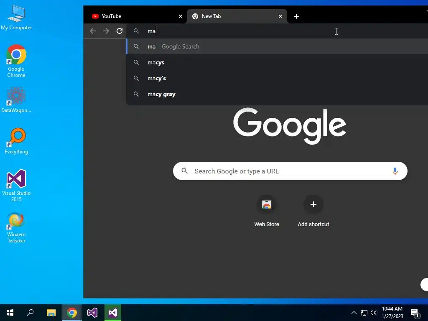428x321 pixels.
Task: Launch Google Chrome desktop shortcut
Action: point(16,61)
